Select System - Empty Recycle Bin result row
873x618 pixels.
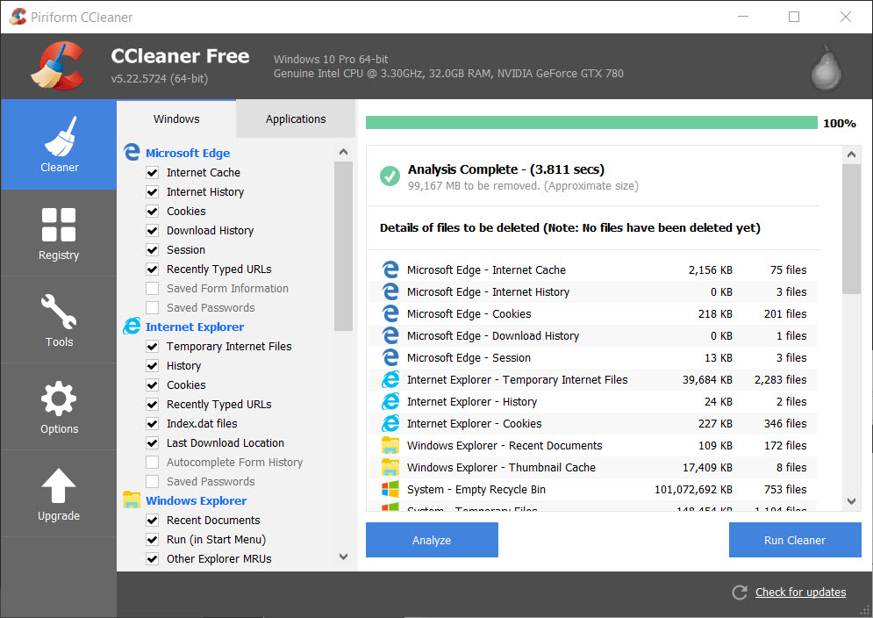pyautogui.click(x=593, y=489)
